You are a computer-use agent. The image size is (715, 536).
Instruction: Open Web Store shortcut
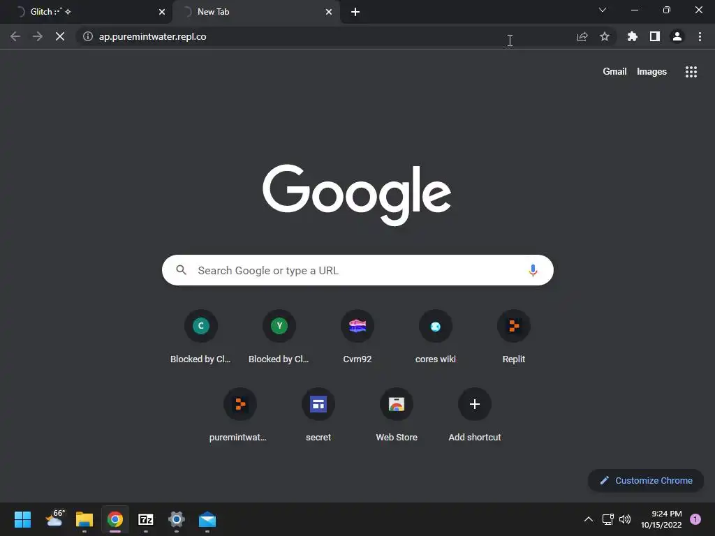(x=397, y=415)
